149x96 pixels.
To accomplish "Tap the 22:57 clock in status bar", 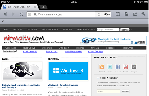I will 74,2.
